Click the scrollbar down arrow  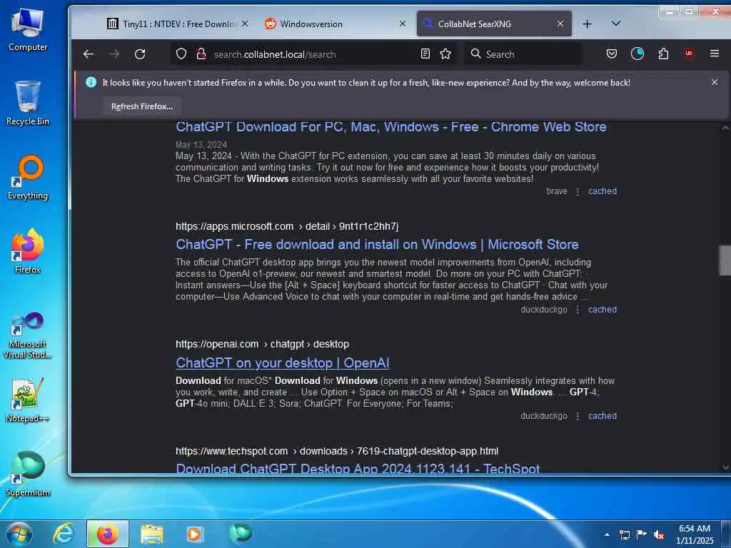[725, 467]
